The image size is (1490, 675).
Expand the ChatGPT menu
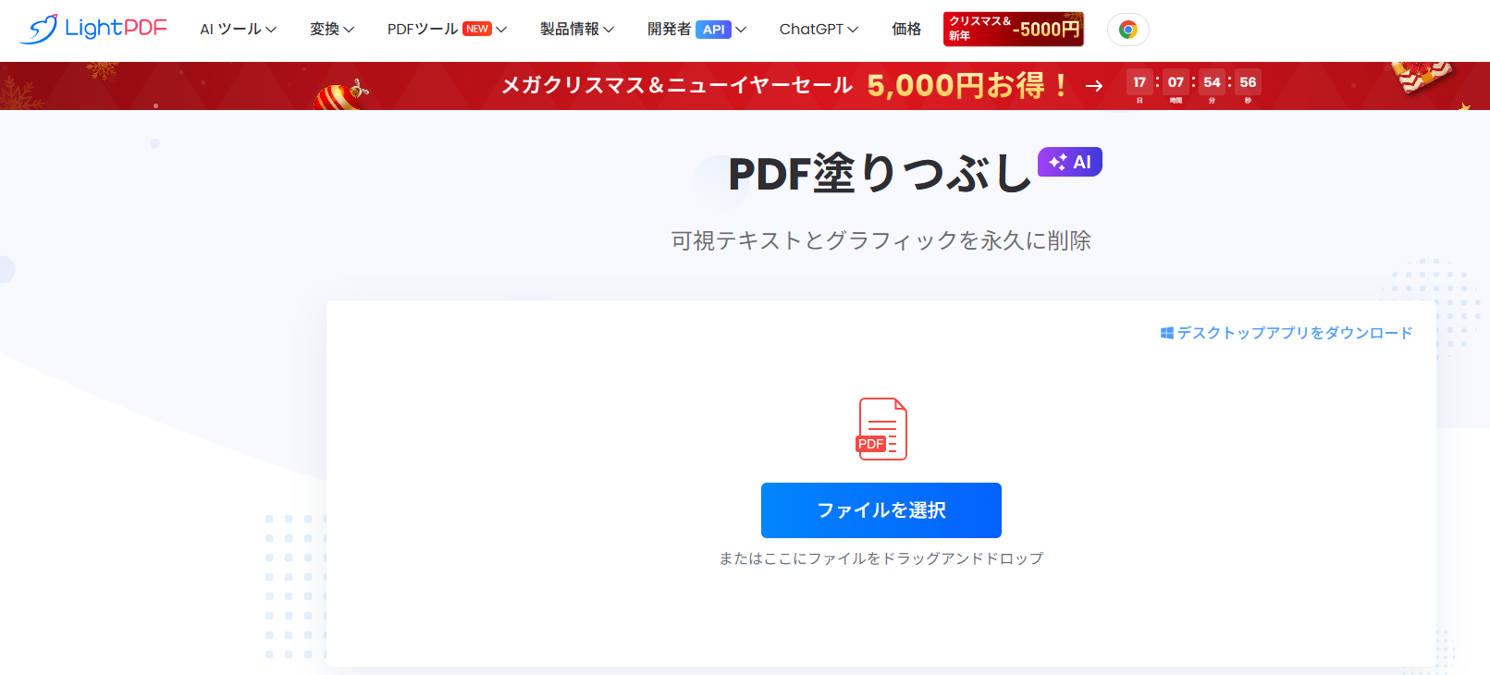point(819,30)
